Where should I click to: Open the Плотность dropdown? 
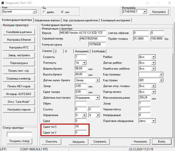point(84,63)
